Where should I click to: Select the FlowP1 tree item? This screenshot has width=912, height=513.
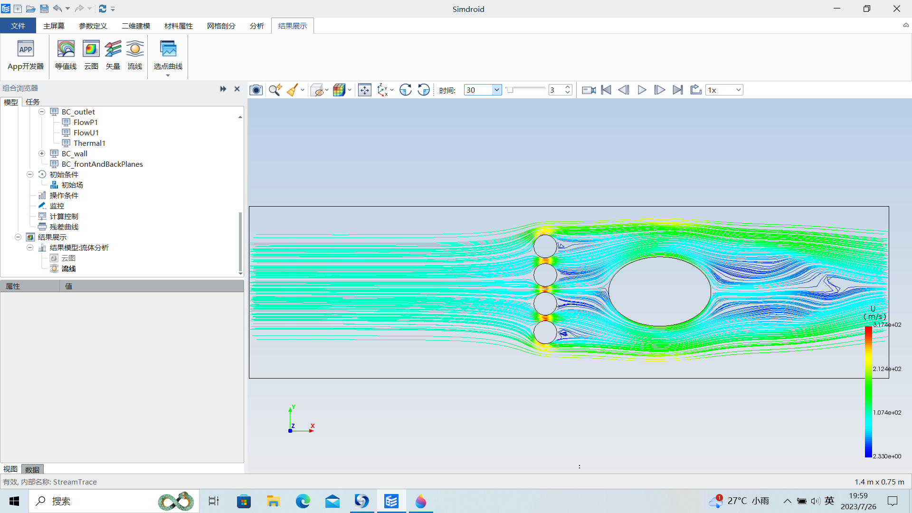coord(85,122)
